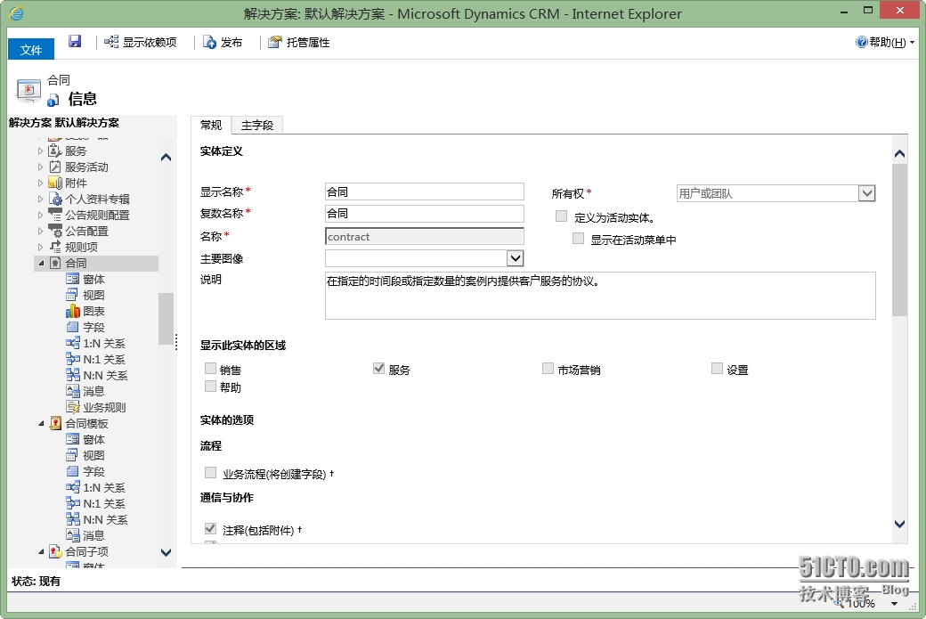Click the 显示依赖项 dependency icon
Viewport: 926px width, 619px height.
(111, 42)
